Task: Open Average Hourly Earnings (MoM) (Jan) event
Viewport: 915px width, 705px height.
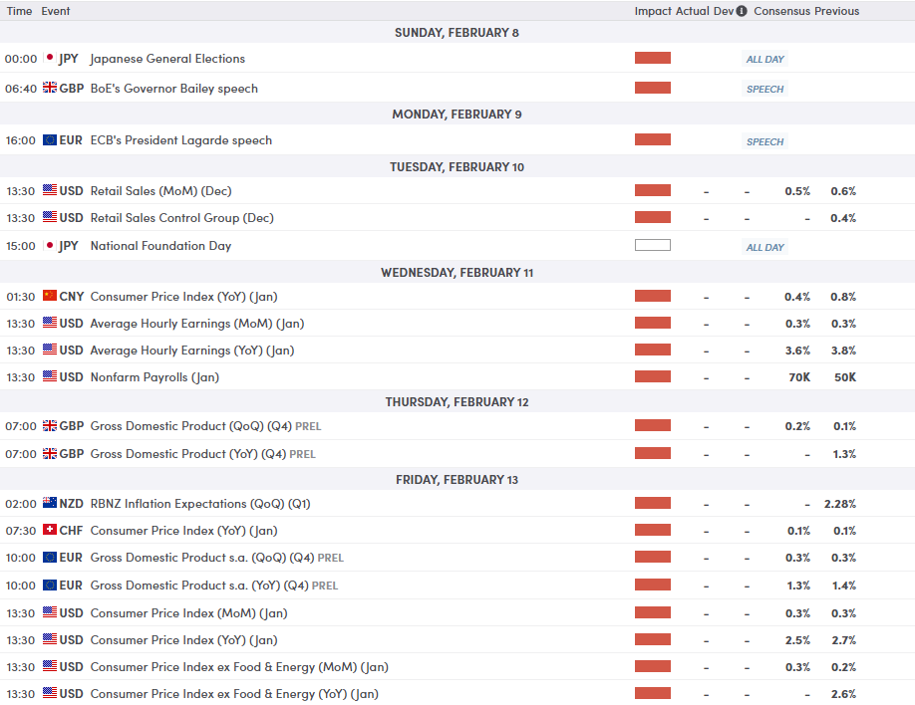Action: pos(197,323)
